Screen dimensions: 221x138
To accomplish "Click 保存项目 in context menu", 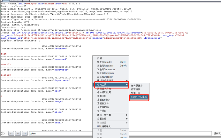I will click(111, 111).
